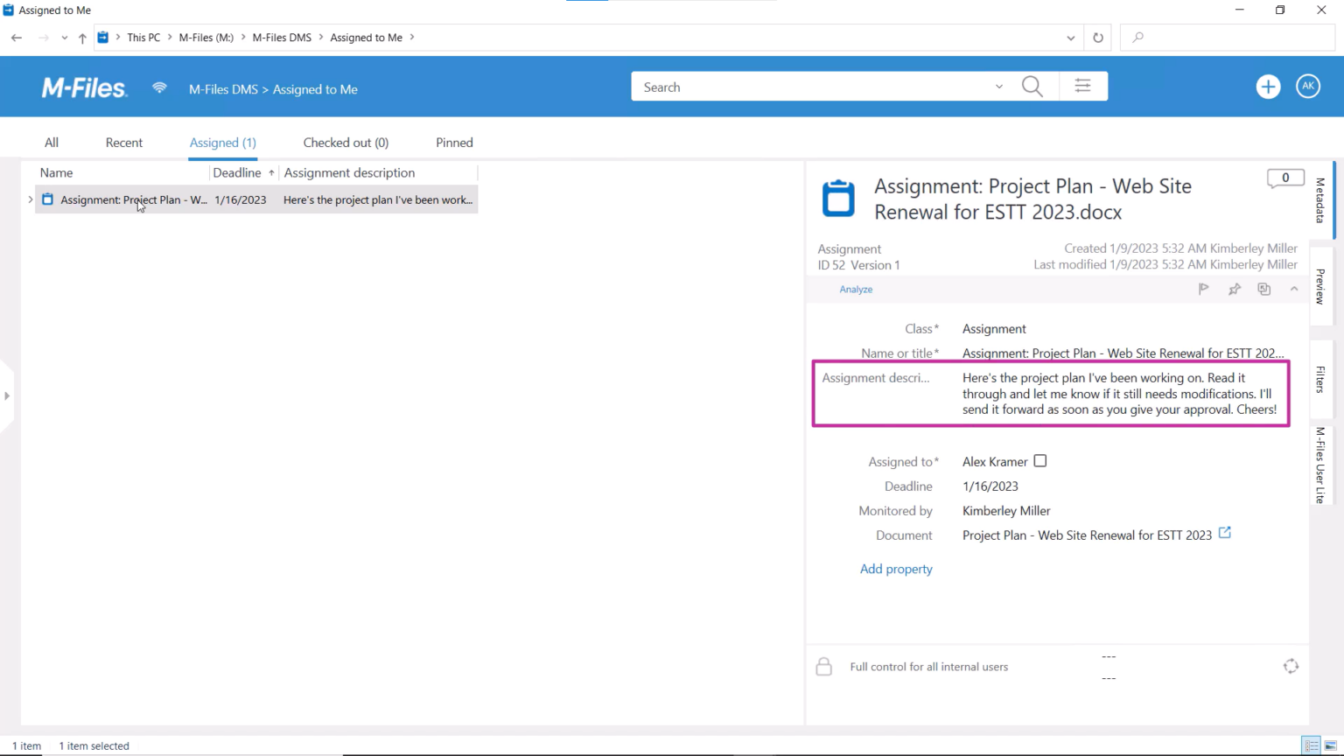Screen dimensions: 1344x756
Task: Flag the assignment with the flag icon
Action: click(1203, 289)
